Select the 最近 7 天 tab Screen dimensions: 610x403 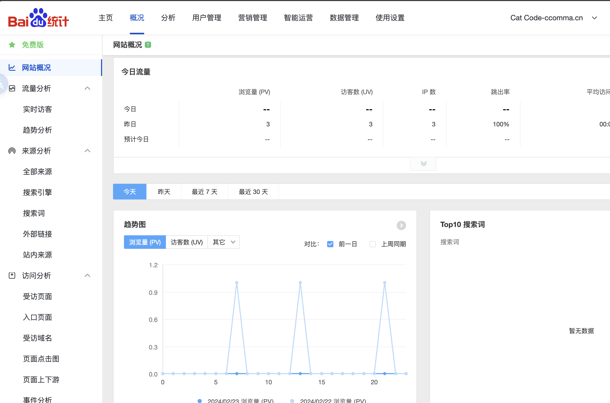(x=204, y=192)
